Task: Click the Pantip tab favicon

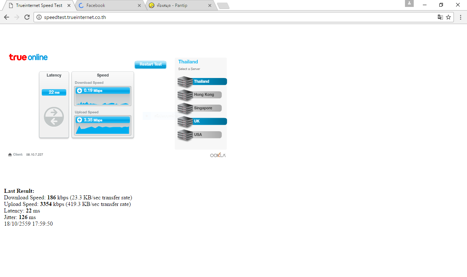Action: [x=152, y=5]
